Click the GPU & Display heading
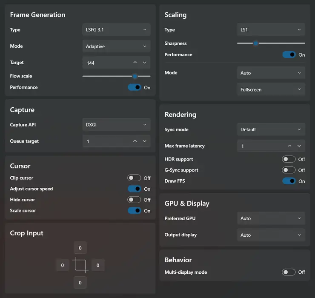Viewport: 315px width, 298px height. pos(187,203)
